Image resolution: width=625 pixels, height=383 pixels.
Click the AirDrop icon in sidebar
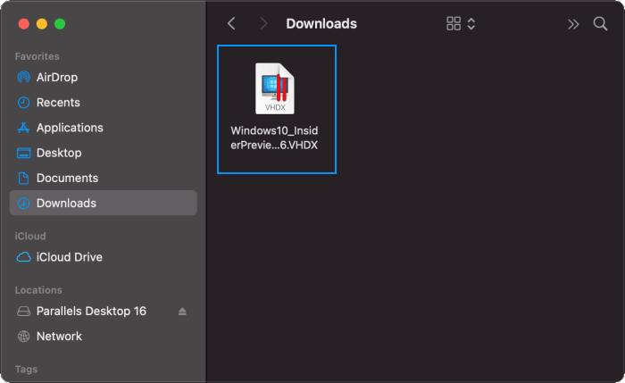click(x=24, y=78)
